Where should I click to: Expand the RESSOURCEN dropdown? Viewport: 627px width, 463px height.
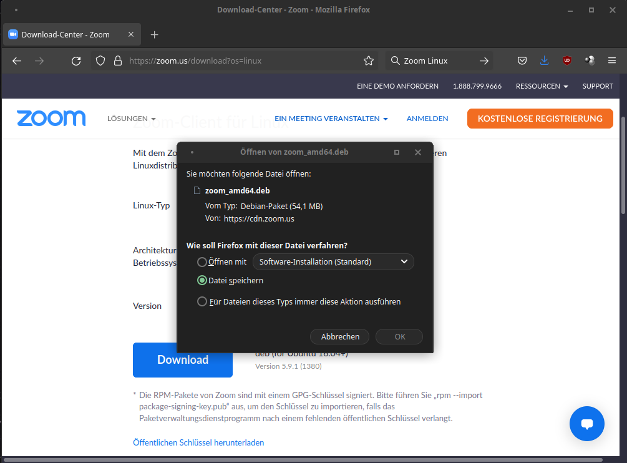click(542, 86)
